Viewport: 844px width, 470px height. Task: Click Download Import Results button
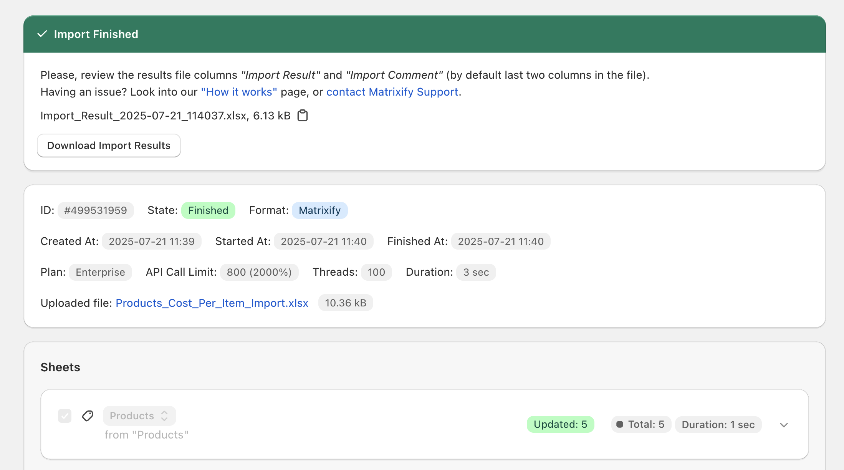109,146
